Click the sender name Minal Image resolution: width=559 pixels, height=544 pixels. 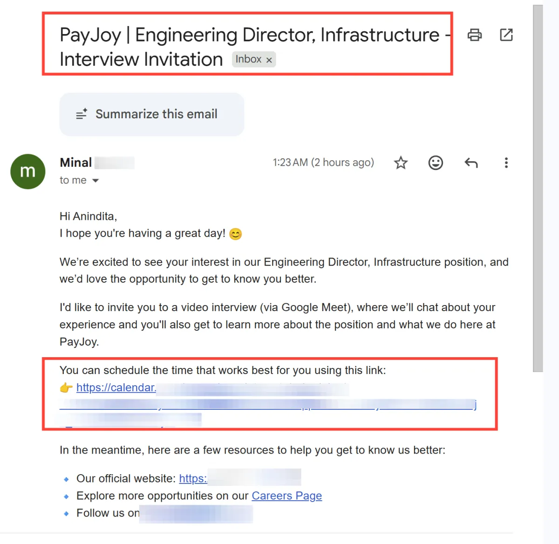point(76,163)
